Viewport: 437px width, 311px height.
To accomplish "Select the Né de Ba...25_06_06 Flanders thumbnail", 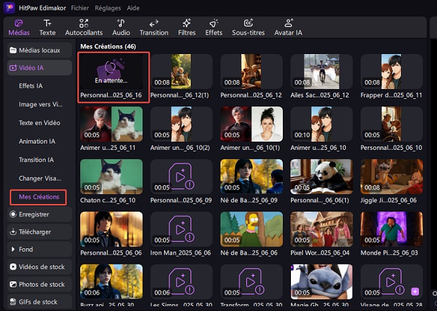I will [251, 229].
